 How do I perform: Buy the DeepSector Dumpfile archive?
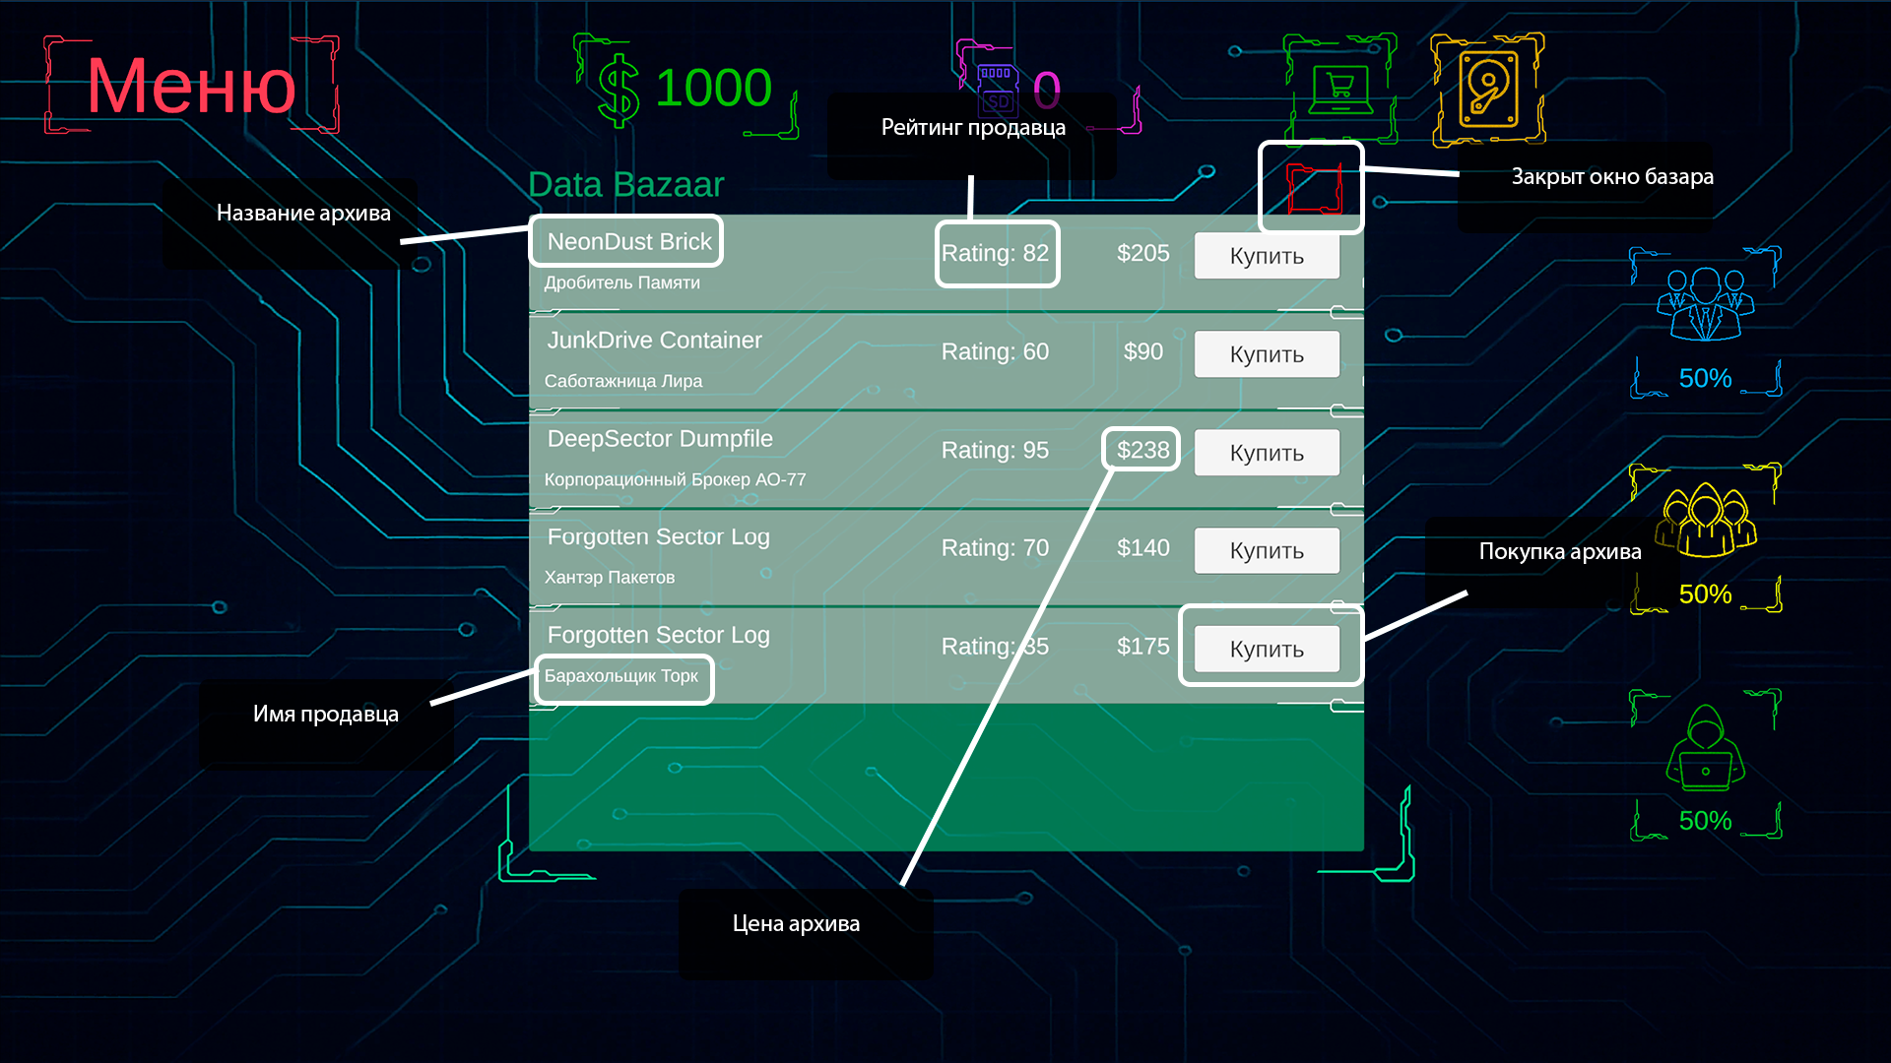tap(1266, 453)
